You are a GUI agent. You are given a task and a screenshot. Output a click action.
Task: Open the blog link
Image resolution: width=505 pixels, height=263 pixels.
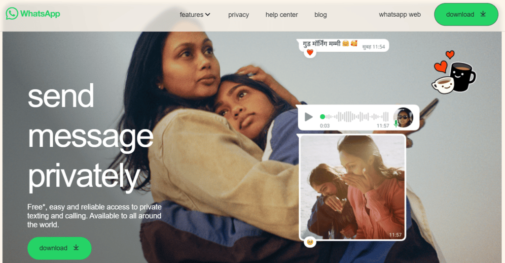[321, 15]
